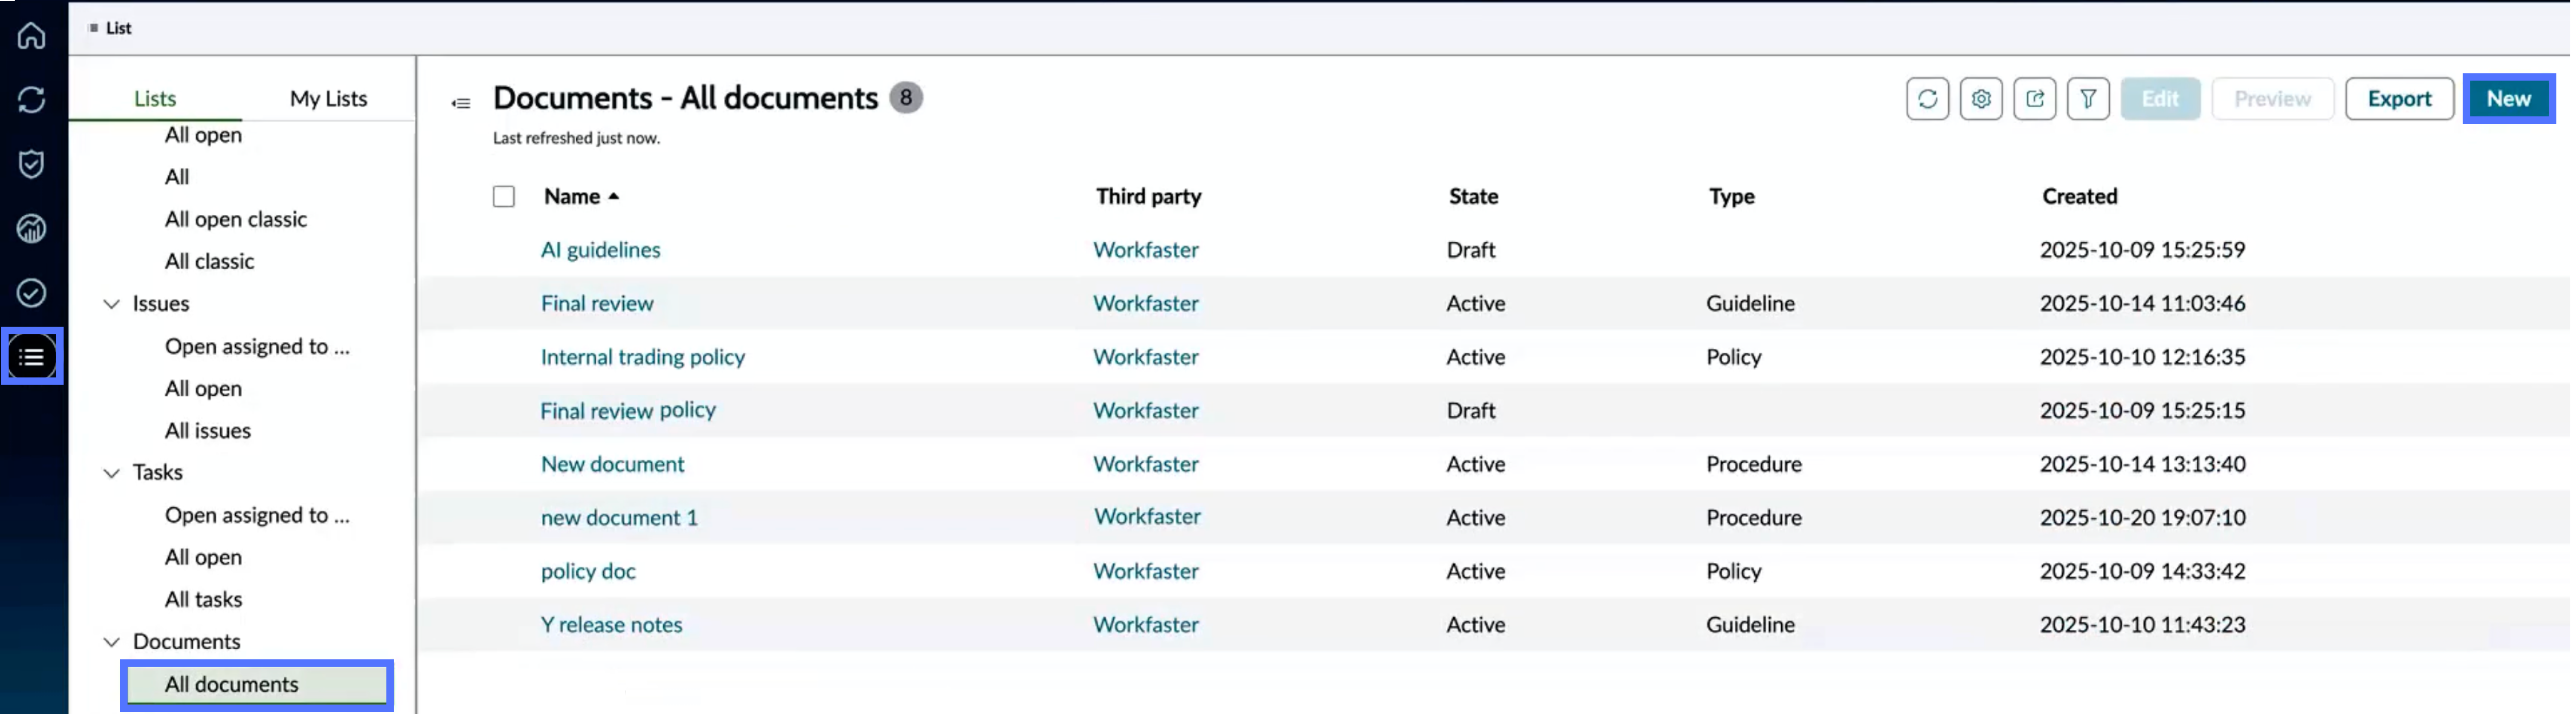Select All classic list

point(210,262)
